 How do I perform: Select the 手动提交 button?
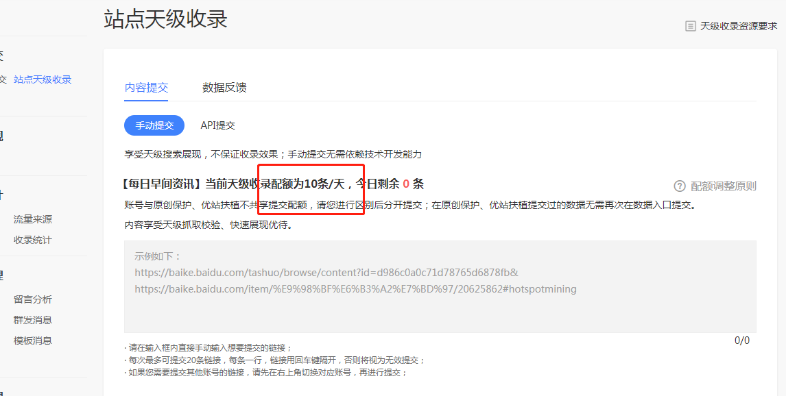[154, 125]
